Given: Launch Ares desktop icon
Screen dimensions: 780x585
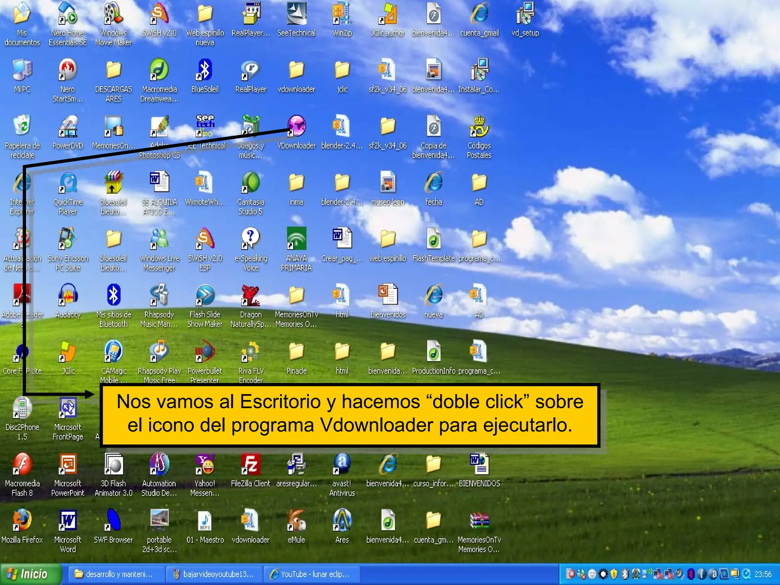Looking at the screenshot, I should click(x=342, y=520).
